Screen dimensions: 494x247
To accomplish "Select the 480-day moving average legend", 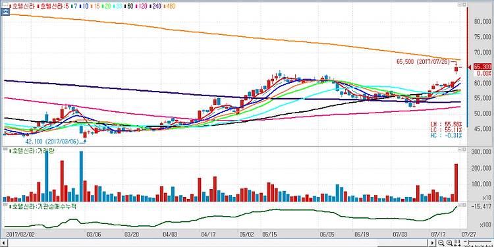I will 169,6.
